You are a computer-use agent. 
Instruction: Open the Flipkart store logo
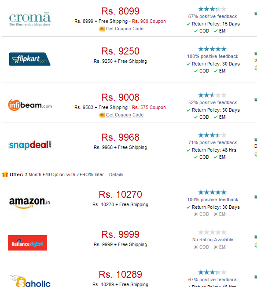[29, 59]
